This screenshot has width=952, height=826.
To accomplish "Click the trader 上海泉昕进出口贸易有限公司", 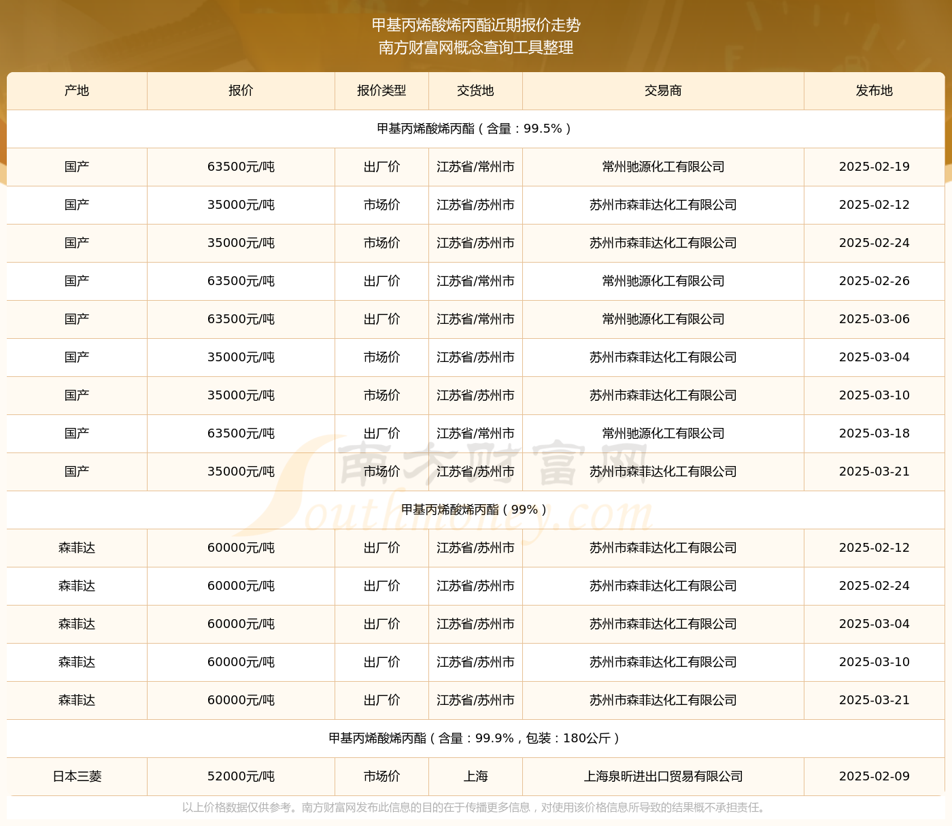I will [663, 776].
